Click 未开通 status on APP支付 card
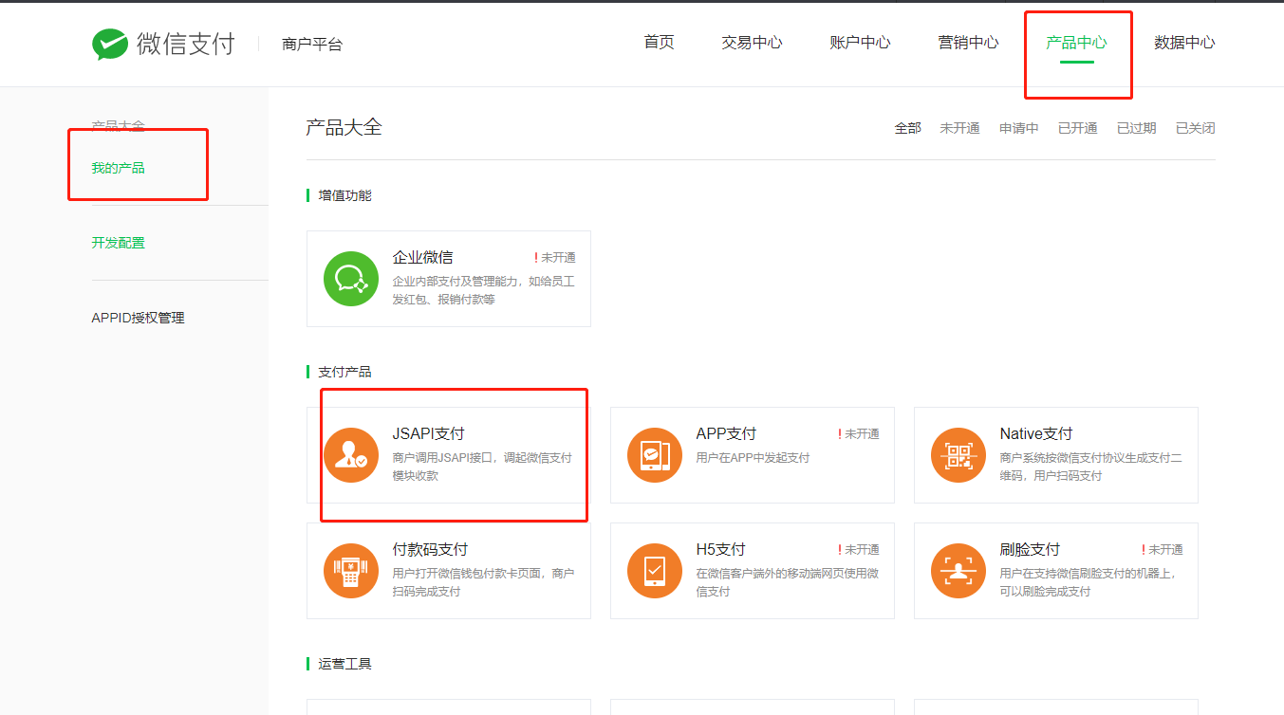The width and height of the screenshot is (1284, 715). pyautogui.click(x=859, y=433)
